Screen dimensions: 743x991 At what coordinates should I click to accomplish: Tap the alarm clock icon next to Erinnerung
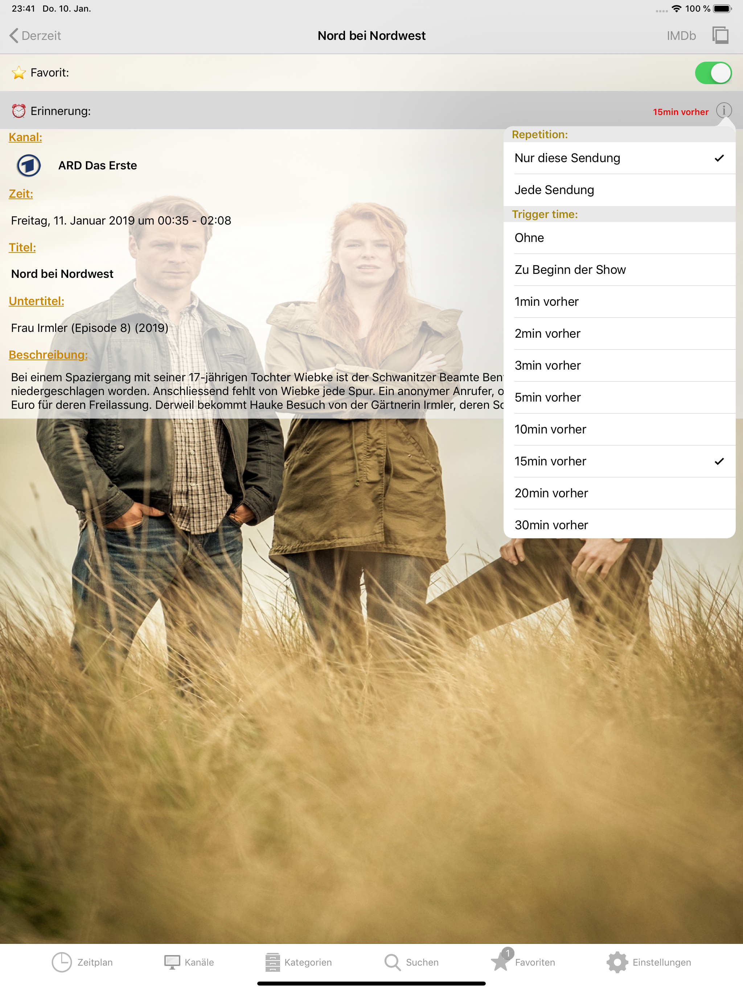[19, 111]
